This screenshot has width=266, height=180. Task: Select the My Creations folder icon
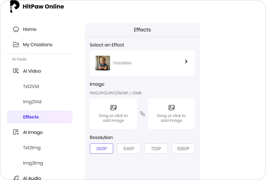[16, 44]
